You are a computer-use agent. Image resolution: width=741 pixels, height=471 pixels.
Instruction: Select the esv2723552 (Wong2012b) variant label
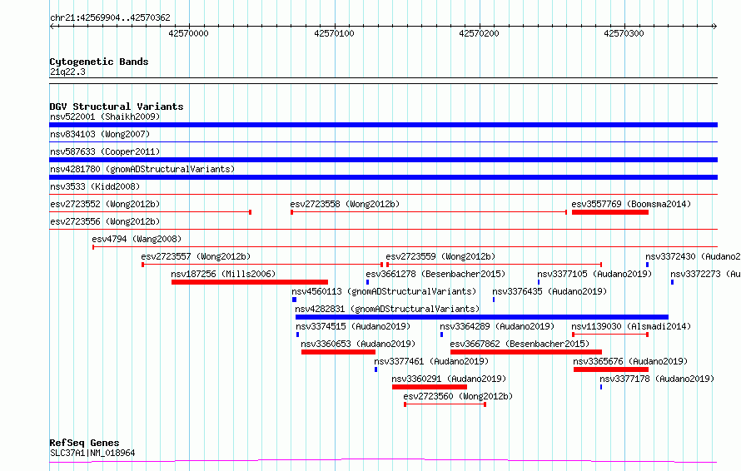105,204
